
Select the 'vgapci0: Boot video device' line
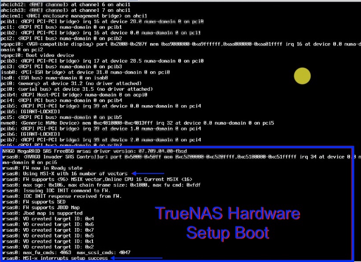[37, 55]
